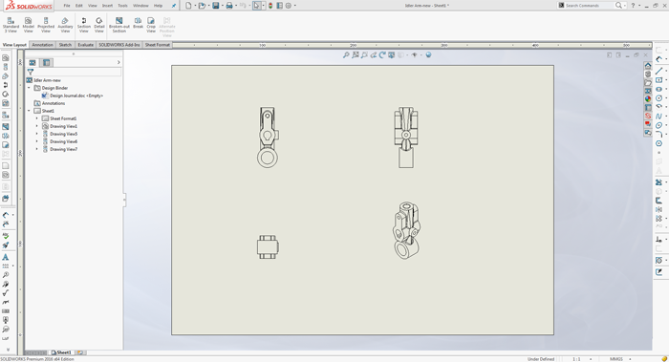
Task: Insert a Standard 3 View
Action: [11, 25]
